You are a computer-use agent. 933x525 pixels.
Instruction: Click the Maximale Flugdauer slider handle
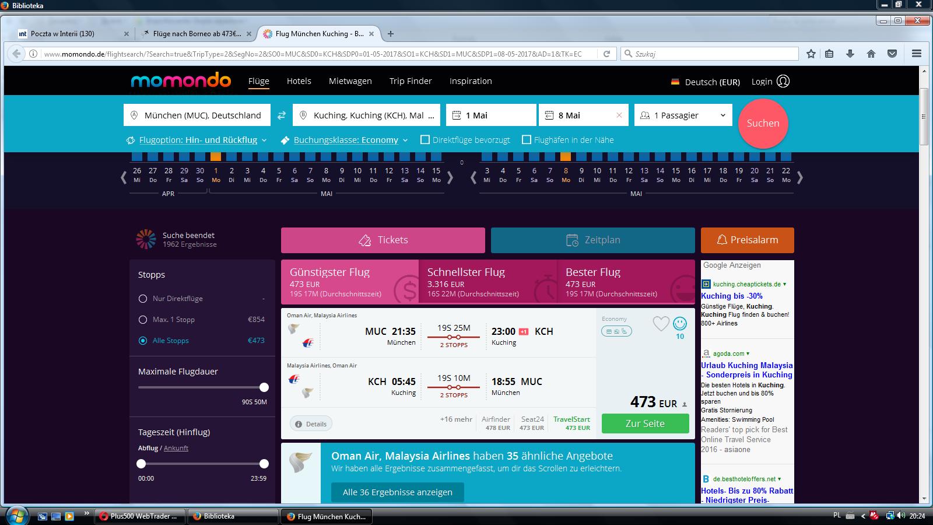(264, 387)
